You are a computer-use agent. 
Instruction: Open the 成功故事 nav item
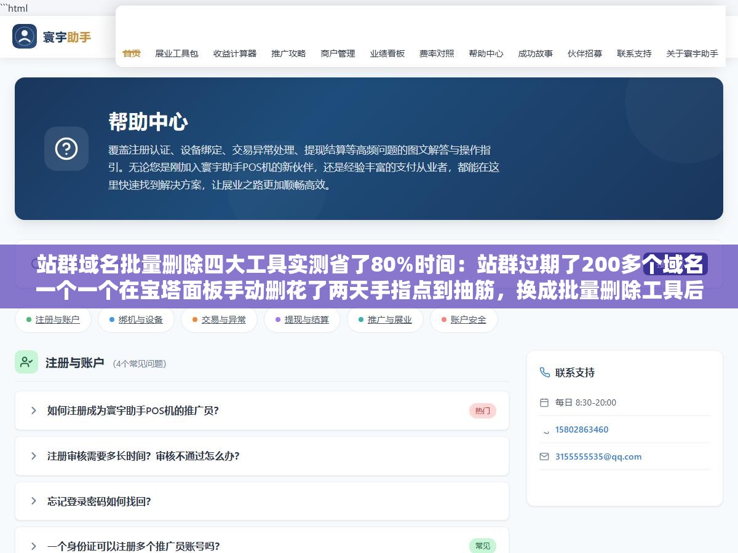(535, 53)
